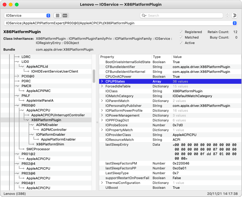
Task: Click the search magnifier icon
Action: 144,15
